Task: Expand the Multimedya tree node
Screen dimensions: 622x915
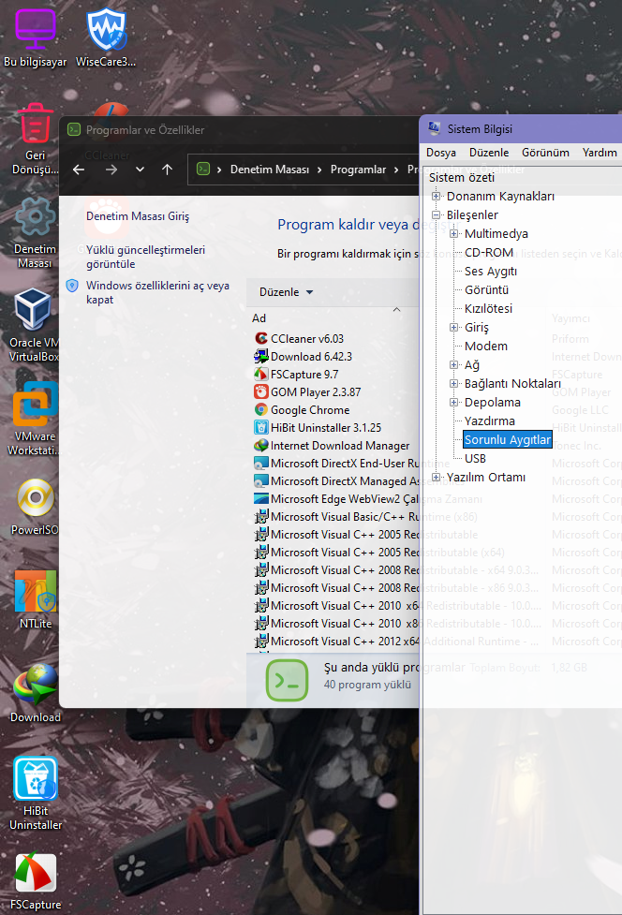Action: pyautogui.click(x=454, y=233)
